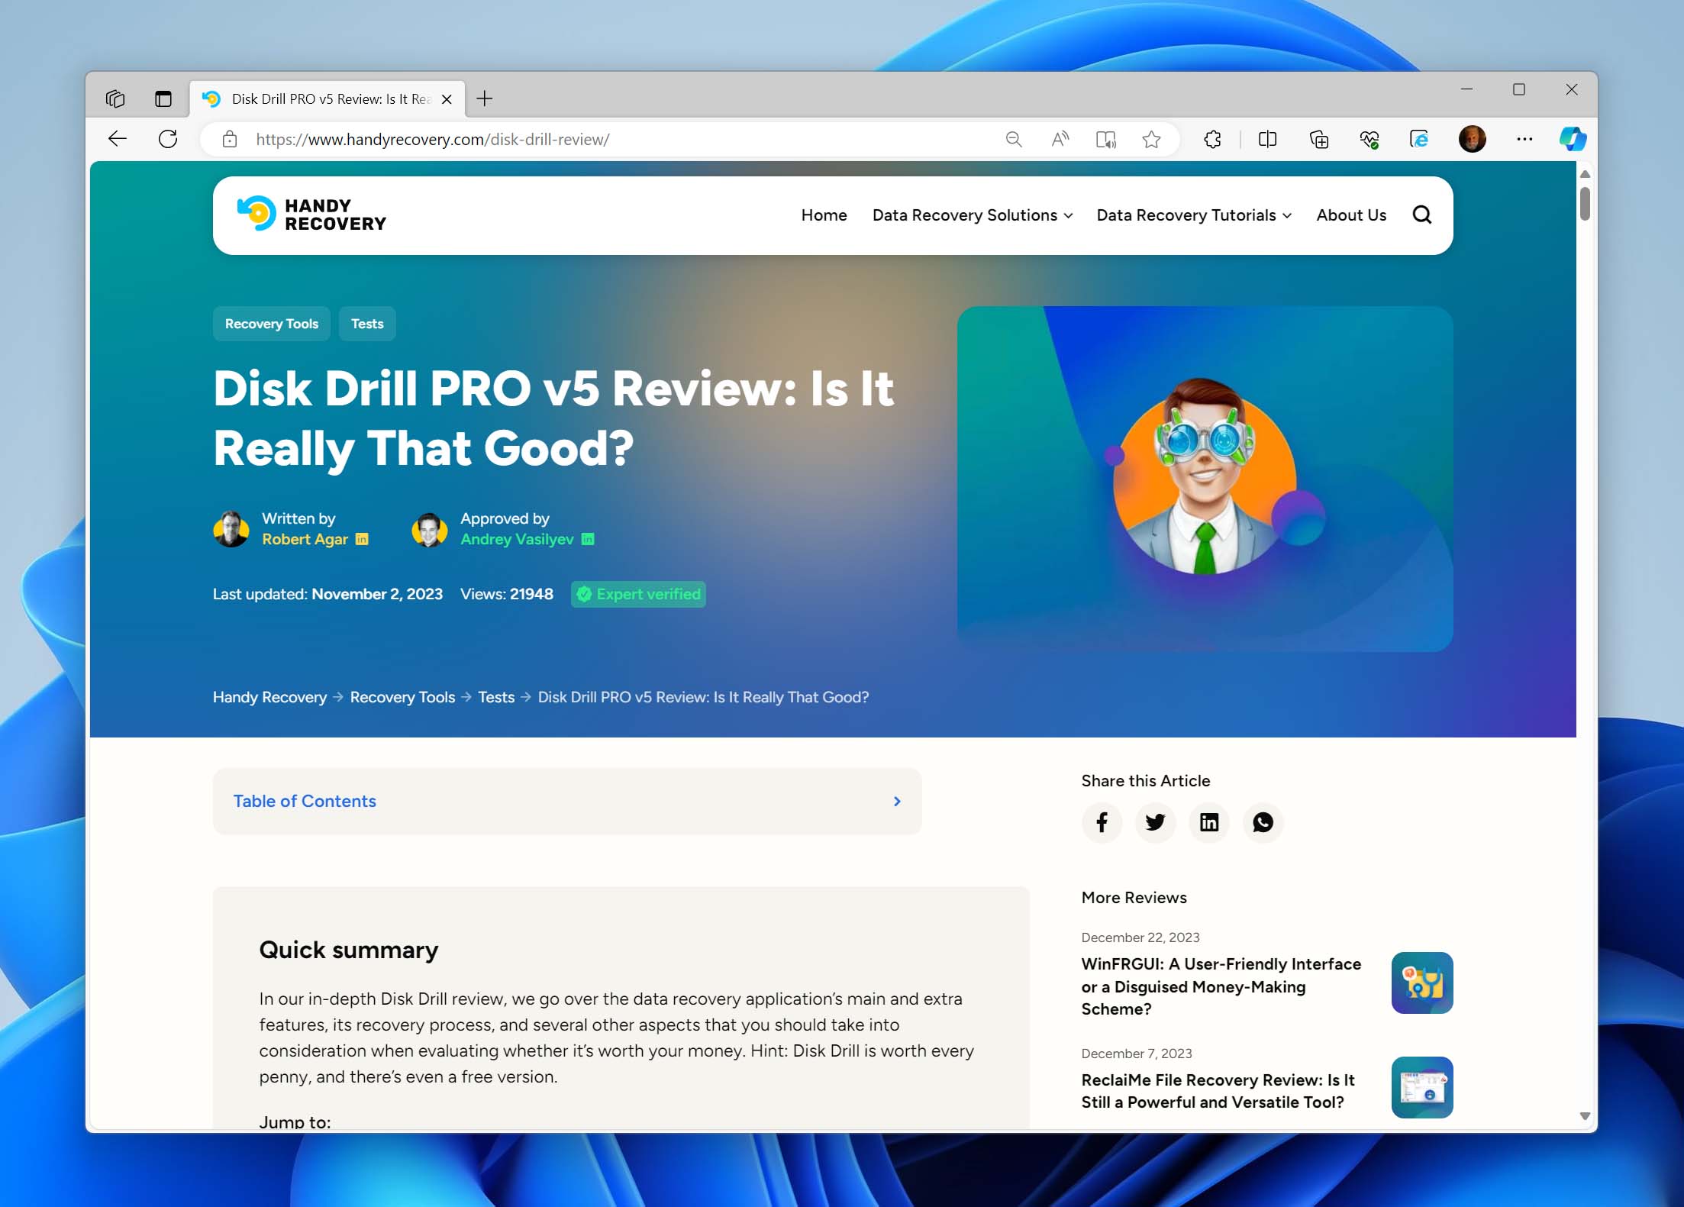This screenshot has height=1207, width=1684.
Task: Expand the Table of Contents
Action: point(567,801)
